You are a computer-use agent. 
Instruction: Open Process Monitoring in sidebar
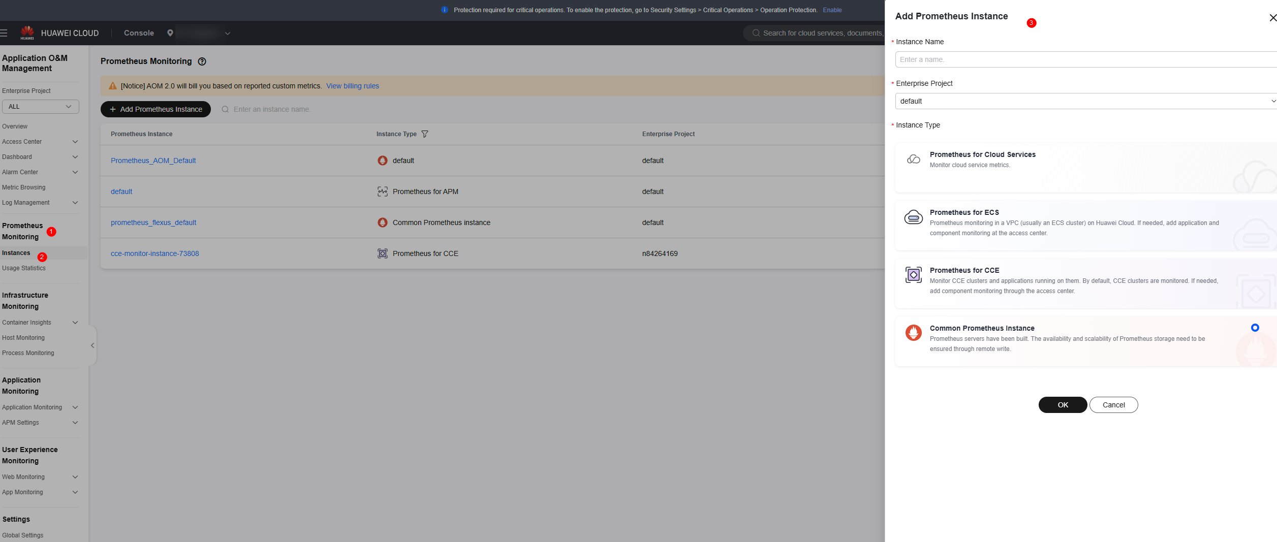coord(28,353)
